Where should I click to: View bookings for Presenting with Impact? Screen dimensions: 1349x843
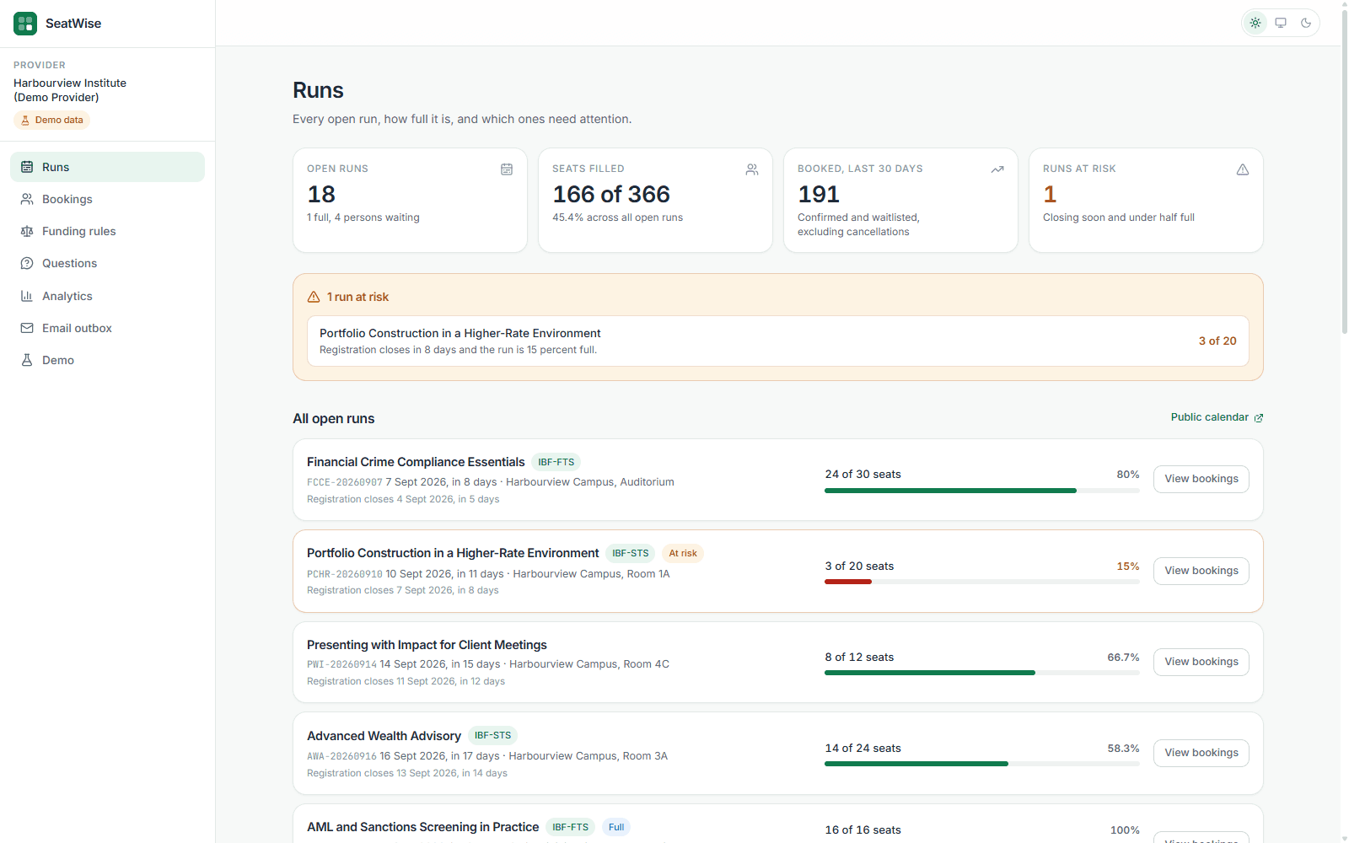(1201, 662)
